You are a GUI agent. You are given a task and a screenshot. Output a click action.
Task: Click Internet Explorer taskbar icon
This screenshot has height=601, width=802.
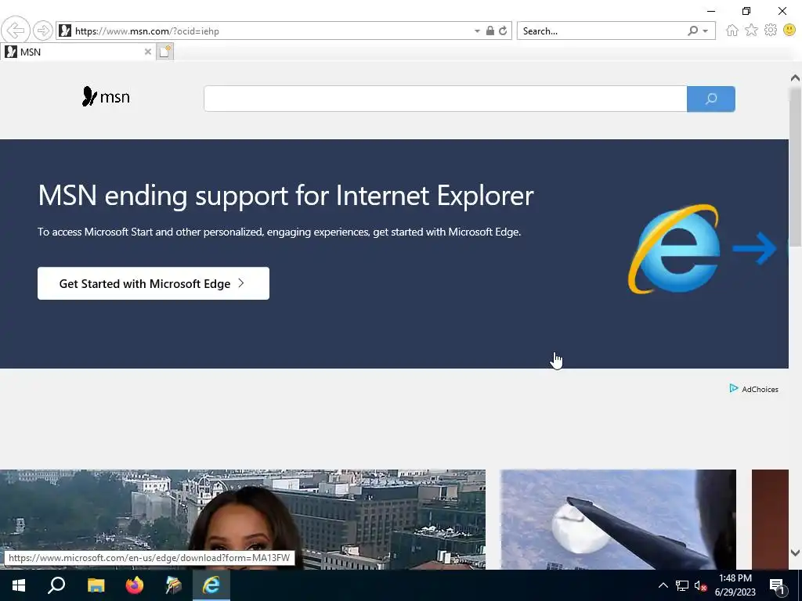[x=211, y=585]
